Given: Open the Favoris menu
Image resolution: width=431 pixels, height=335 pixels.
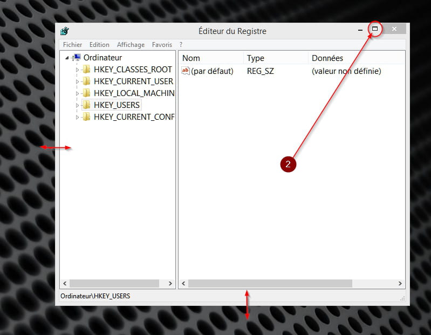Looking at the screenshot, I should tap(162, 45).
